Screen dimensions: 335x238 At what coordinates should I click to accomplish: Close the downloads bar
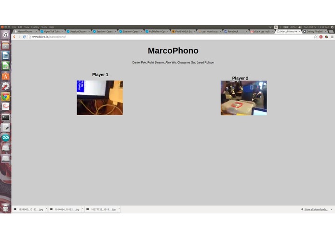pyautogui.click(x=332, y=210)
